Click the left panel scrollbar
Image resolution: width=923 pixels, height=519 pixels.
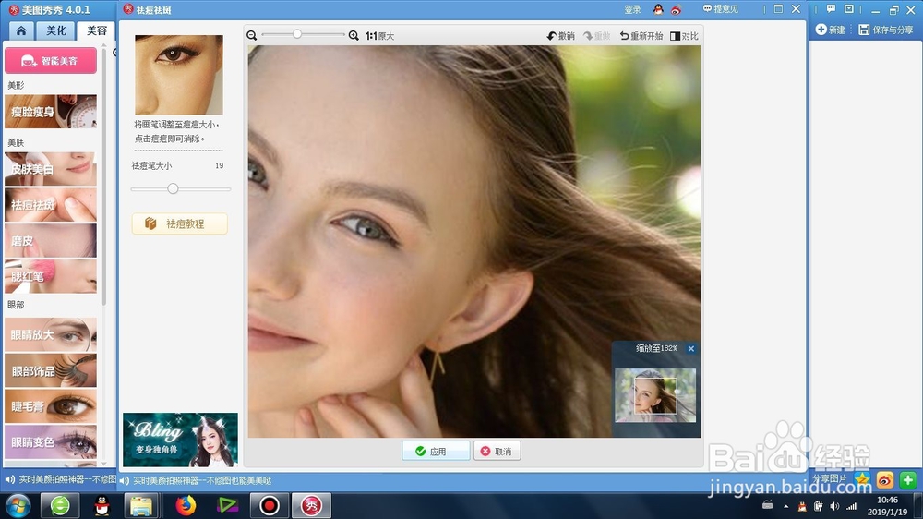tap(103, 176)
